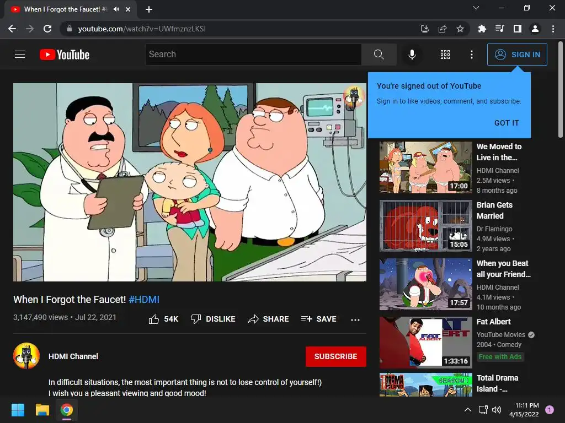565x423 pixels.
Task: Subscribe to HDMI Channel
Action: pyautogui.click(x=336, y=356)
